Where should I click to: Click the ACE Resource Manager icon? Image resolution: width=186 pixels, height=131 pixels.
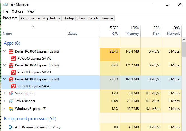pyautogui.click(x=11, y=127)
